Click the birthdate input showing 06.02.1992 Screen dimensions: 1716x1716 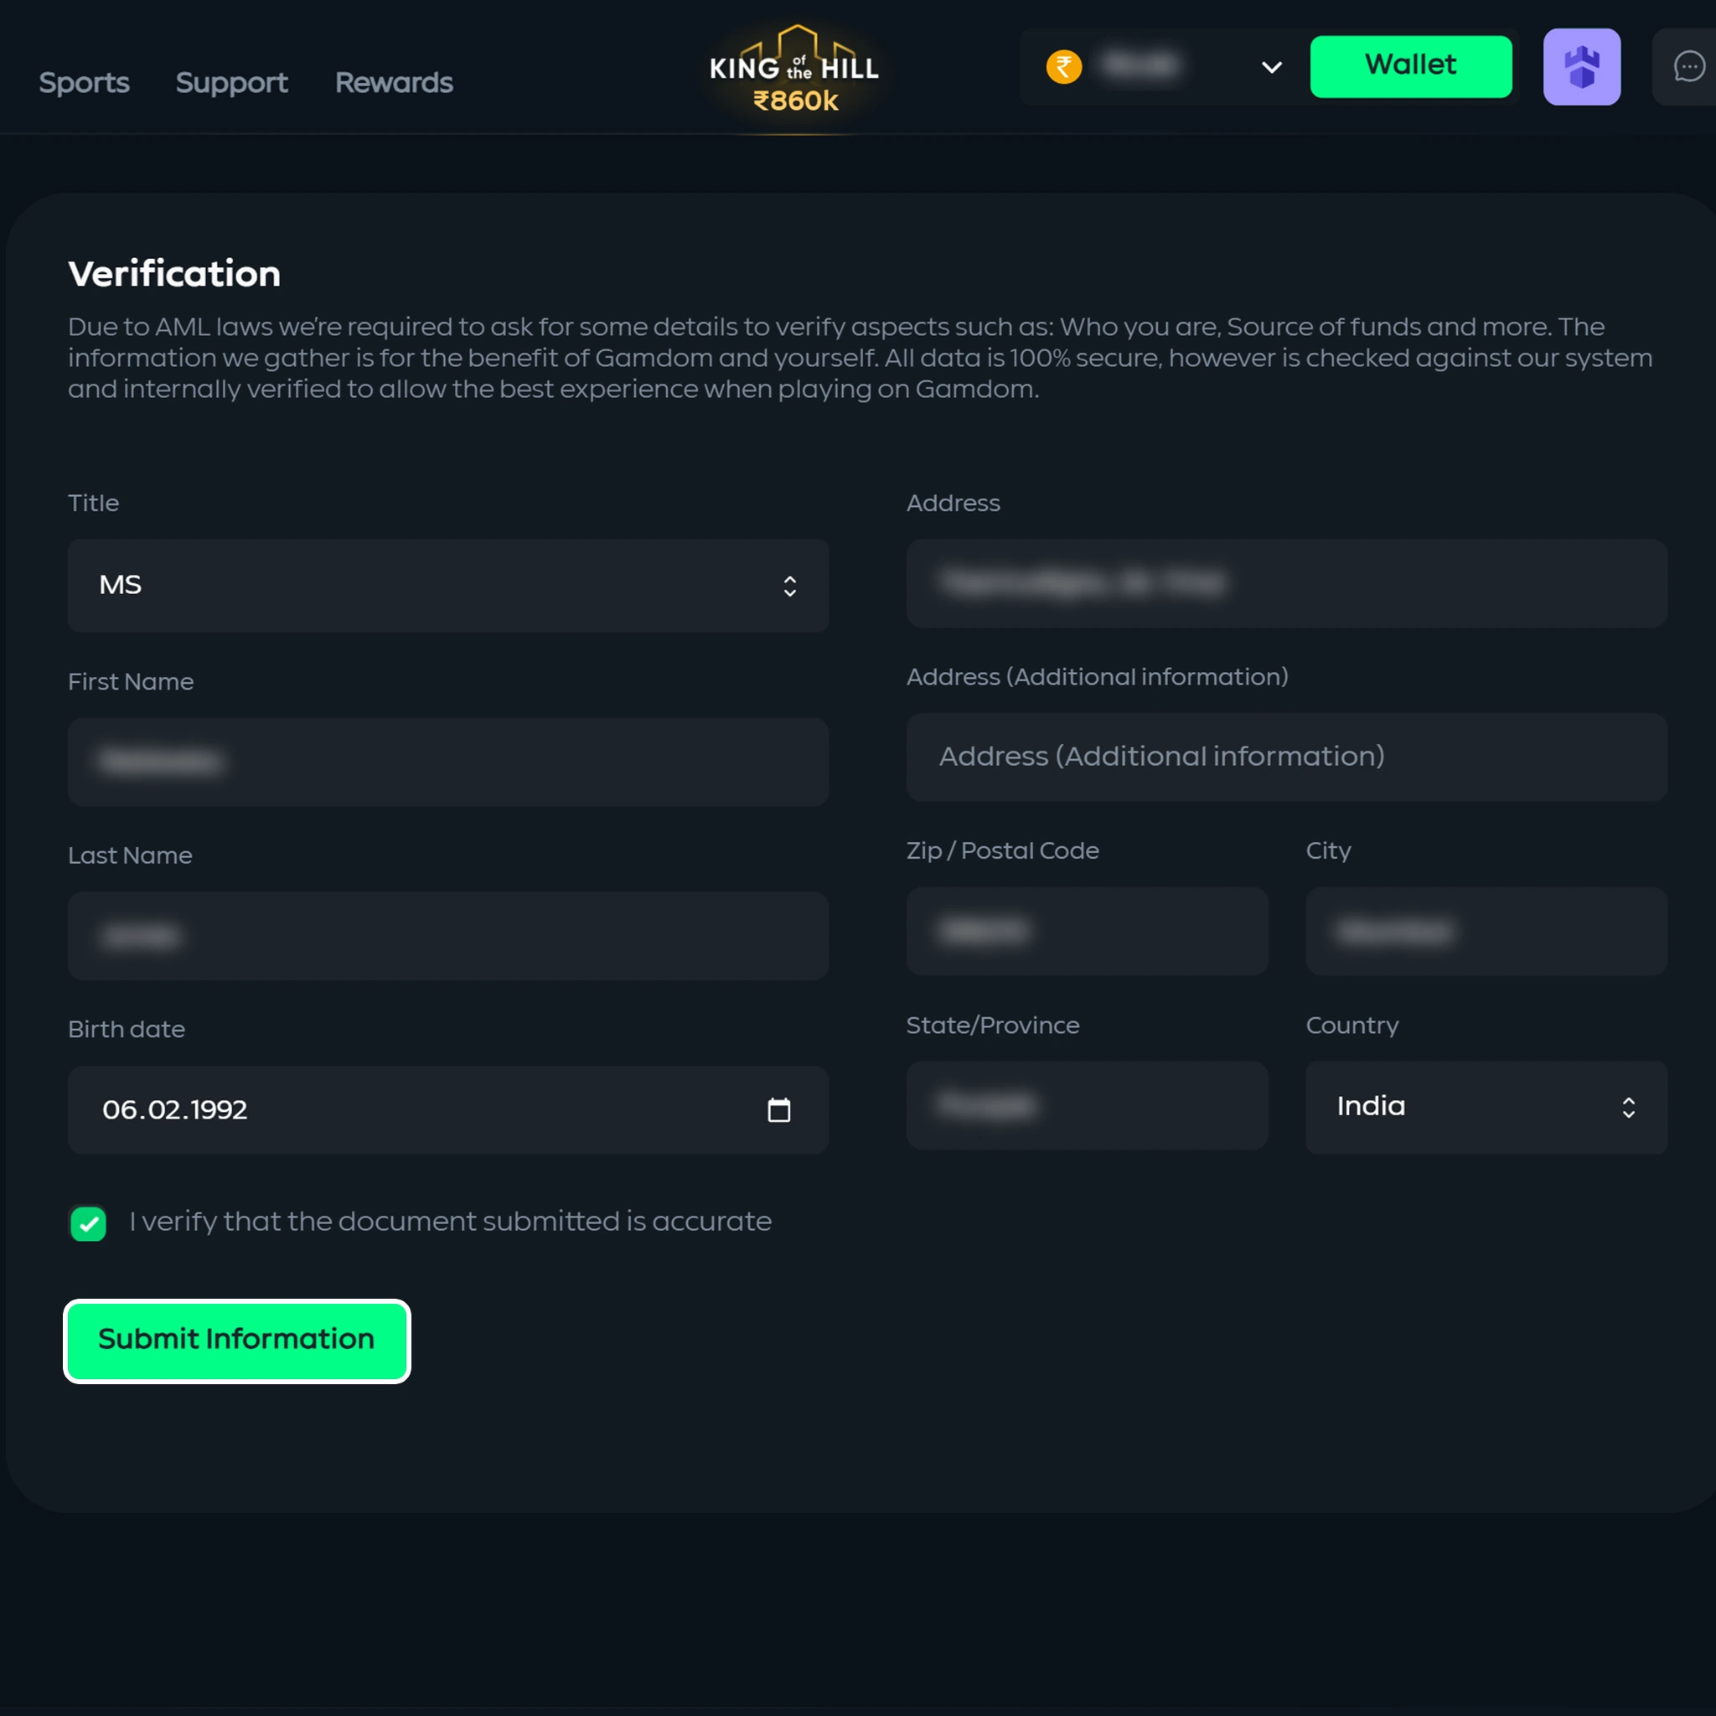click(448, 1109)
